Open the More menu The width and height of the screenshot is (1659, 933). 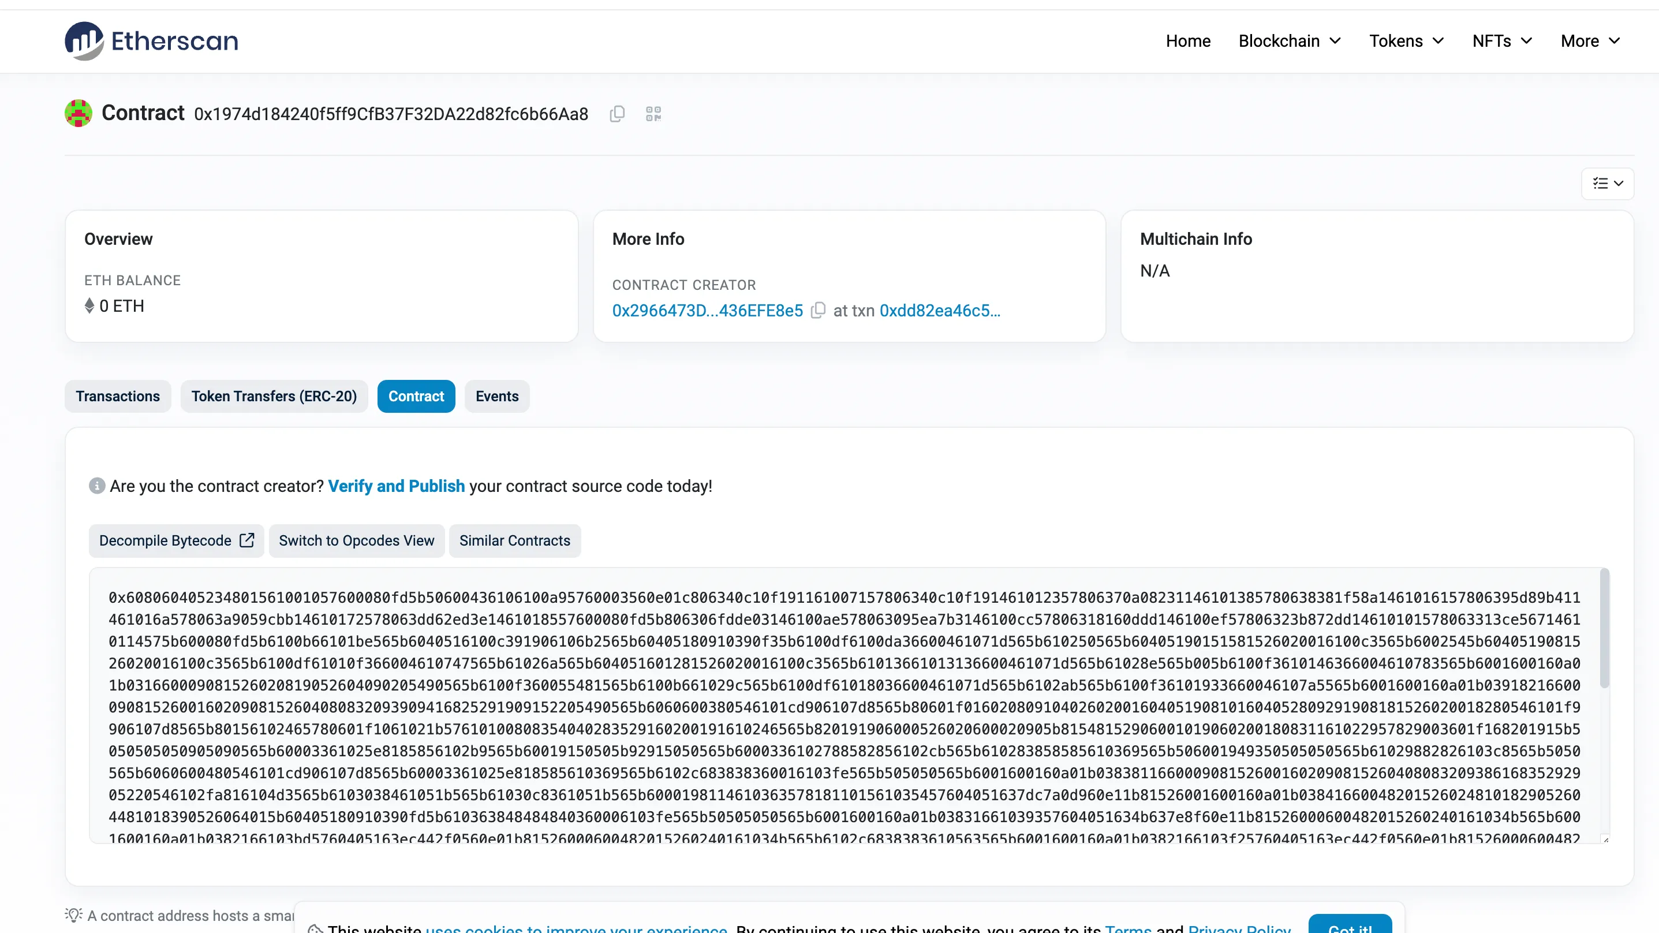tap(1590, 41)
